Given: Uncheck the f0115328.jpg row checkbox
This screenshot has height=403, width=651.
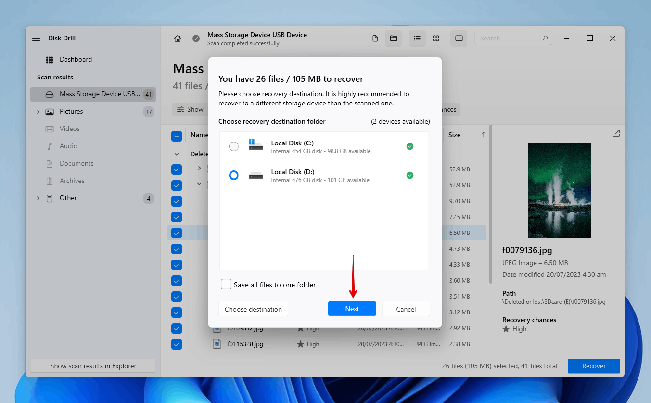Looking at the screenshot, I should (177, 344).
